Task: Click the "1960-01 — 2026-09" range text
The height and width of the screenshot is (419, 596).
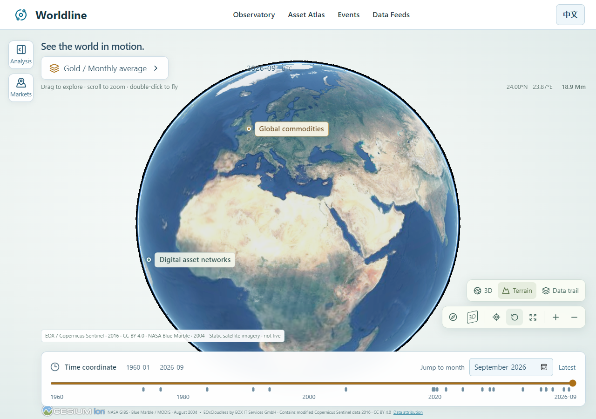Action: click(x=155, y=367)
